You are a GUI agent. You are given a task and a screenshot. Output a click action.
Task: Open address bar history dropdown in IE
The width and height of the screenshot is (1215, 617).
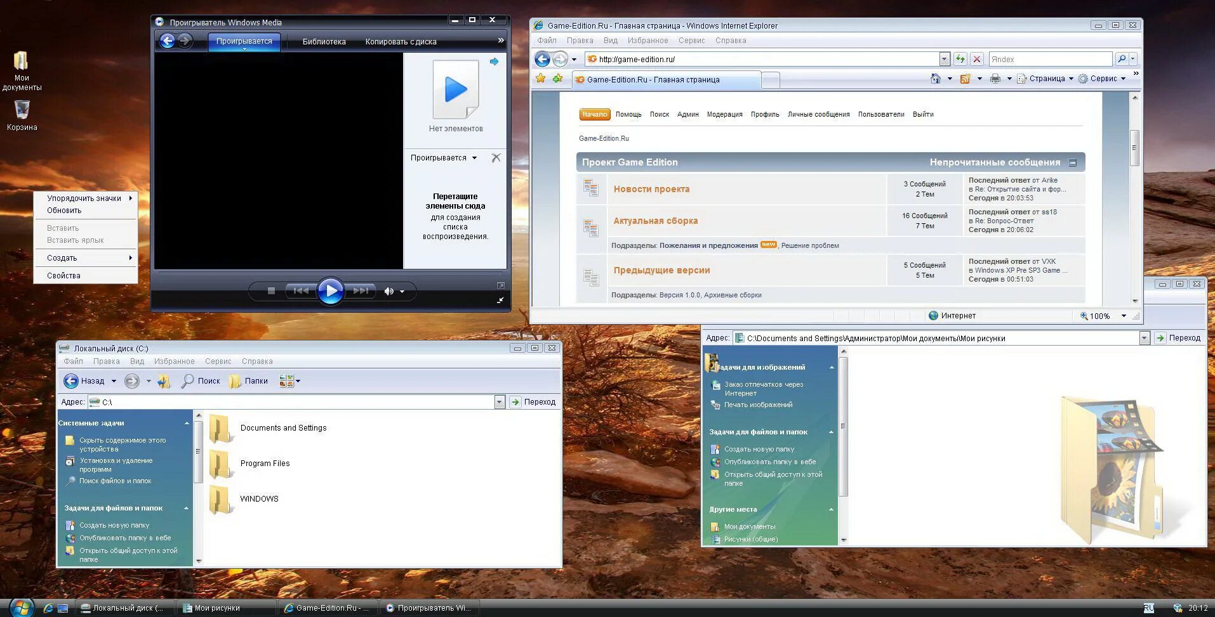(x=944, y=59)
